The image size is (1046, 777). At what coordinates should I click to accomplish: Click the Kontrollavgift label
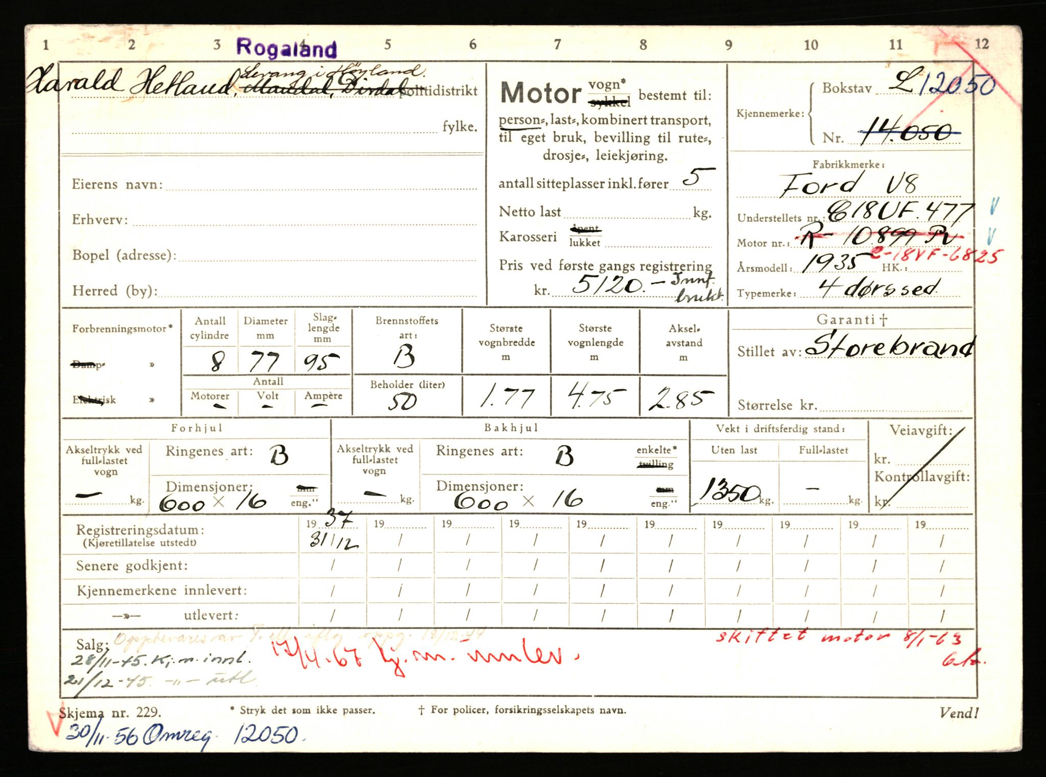[x=922, y=477]
